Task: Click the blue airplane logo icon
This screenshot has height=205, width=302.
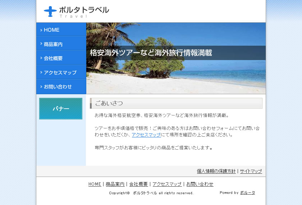Action: click(50, 12)
